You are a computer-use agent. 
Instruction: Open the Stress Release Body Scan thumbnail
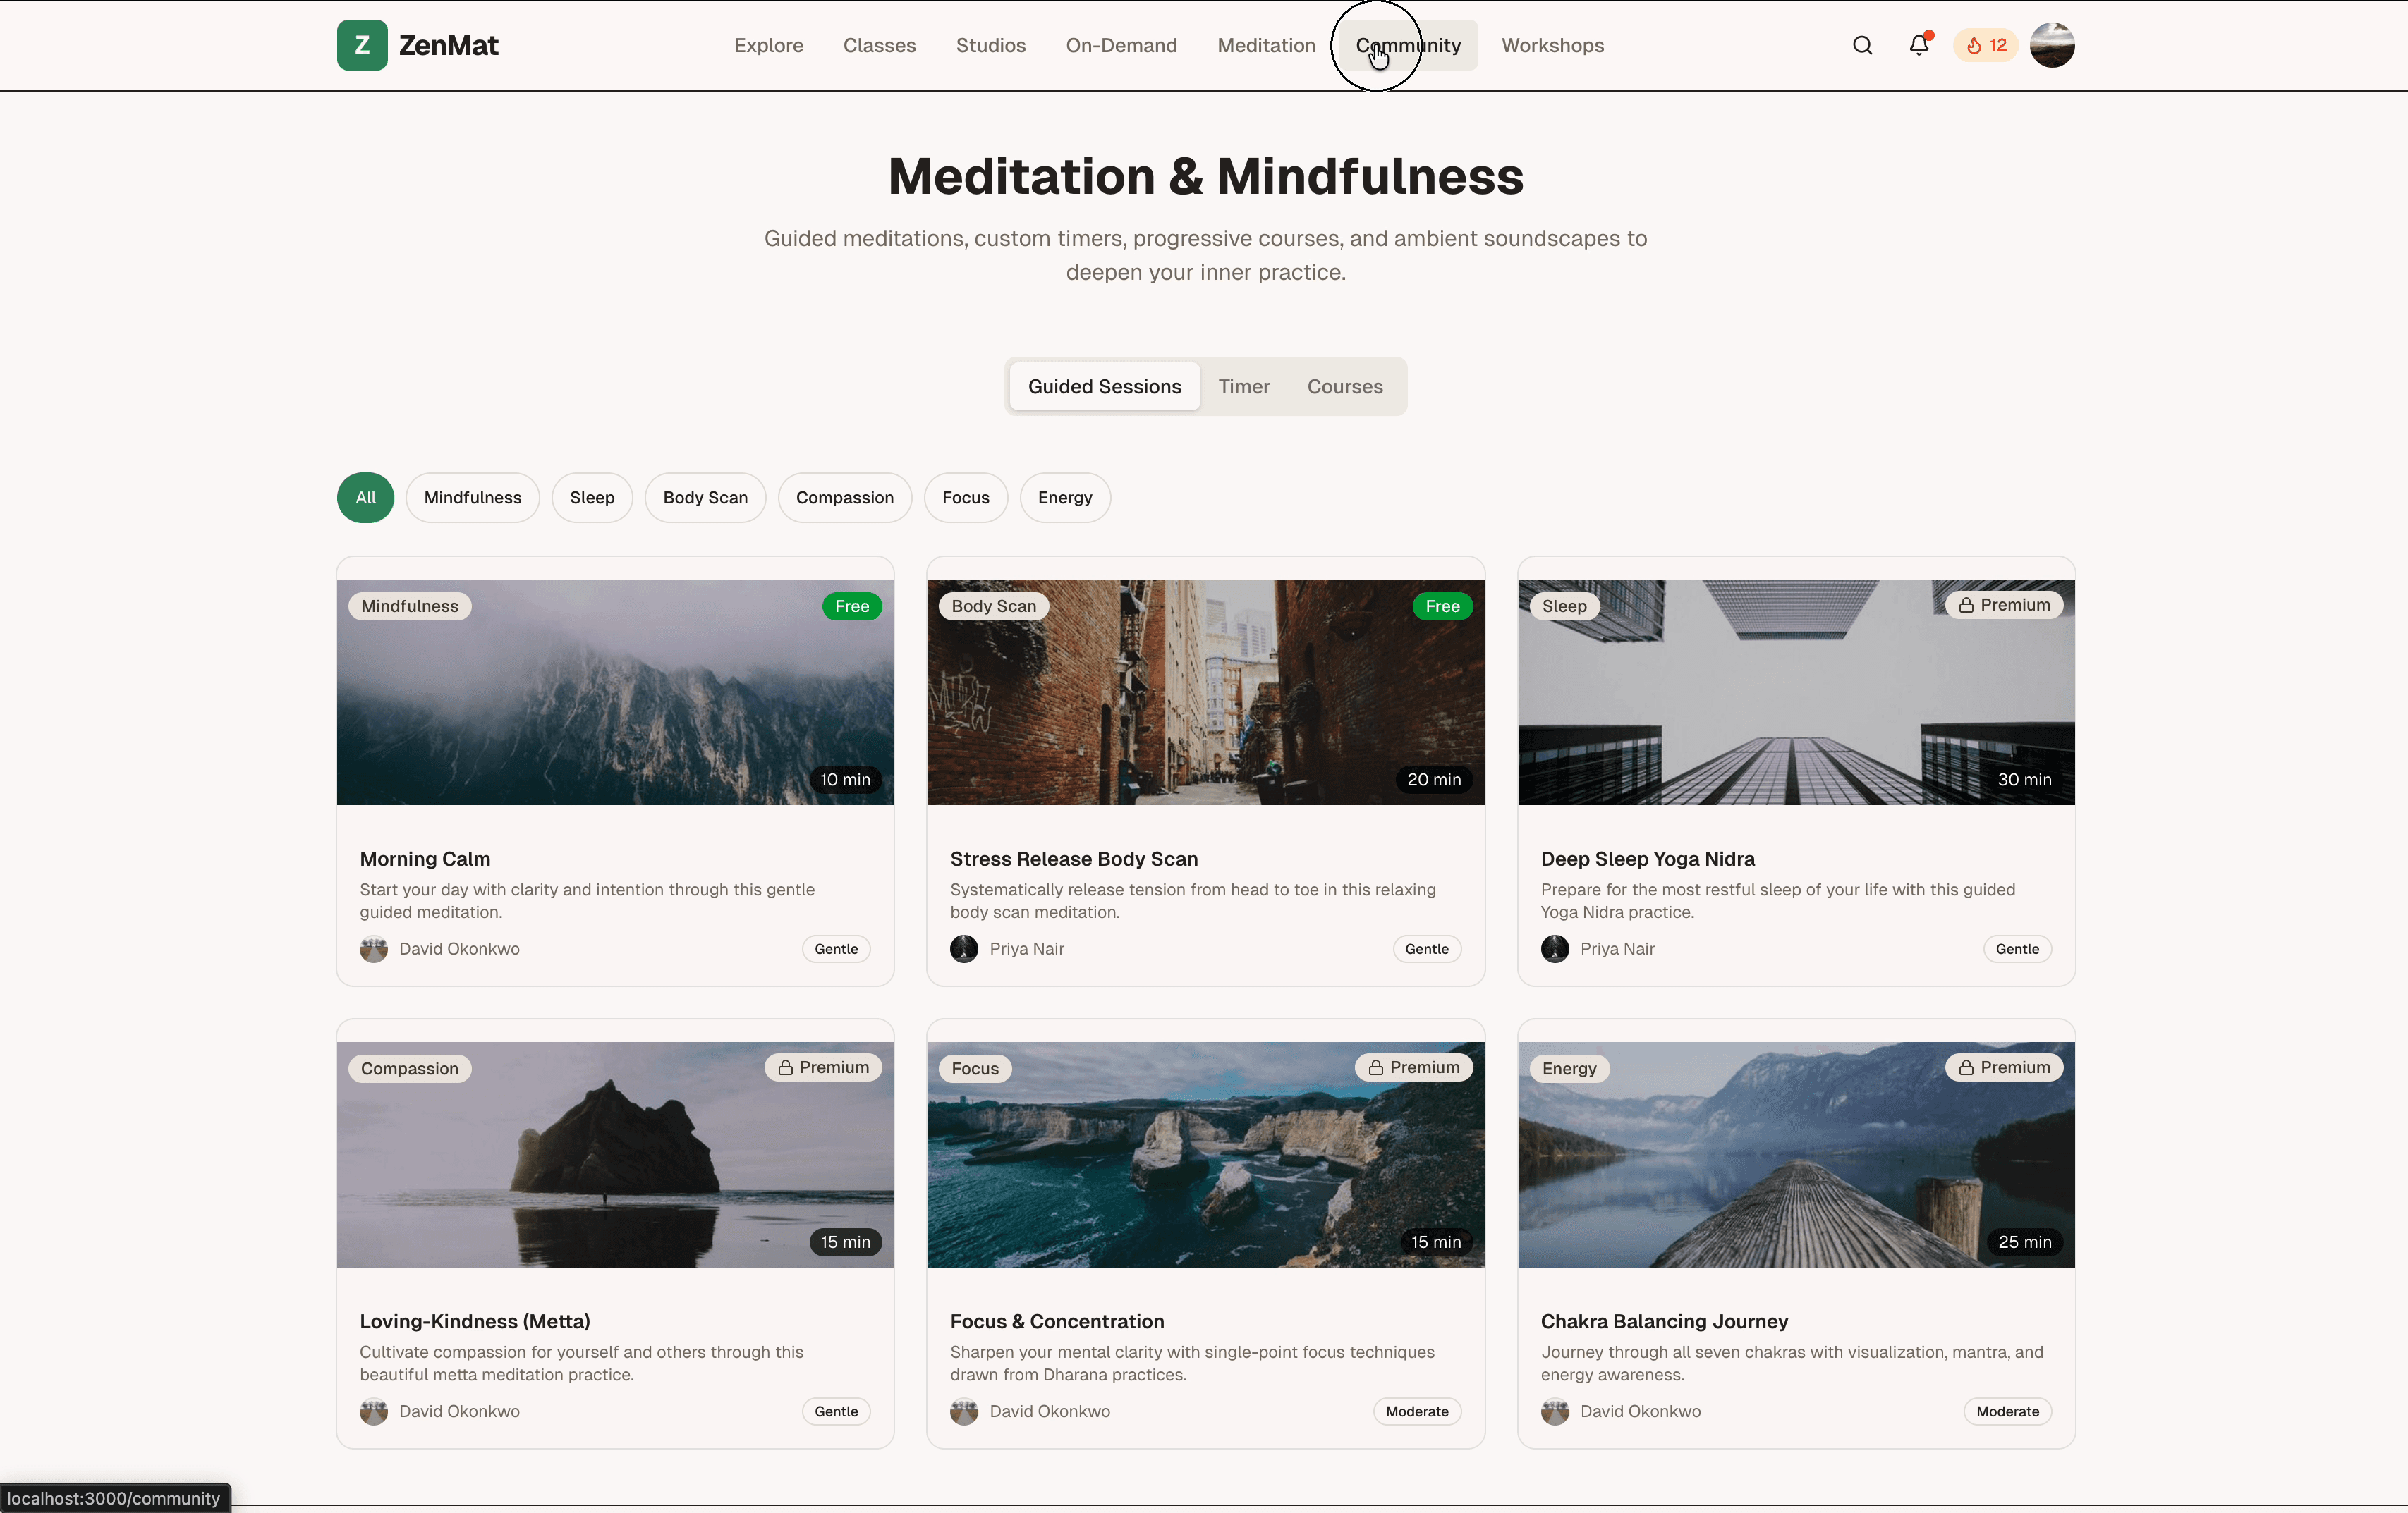click(1205, 692)
